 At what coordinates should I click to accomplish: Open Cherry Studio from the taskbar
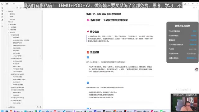point(57,111)
